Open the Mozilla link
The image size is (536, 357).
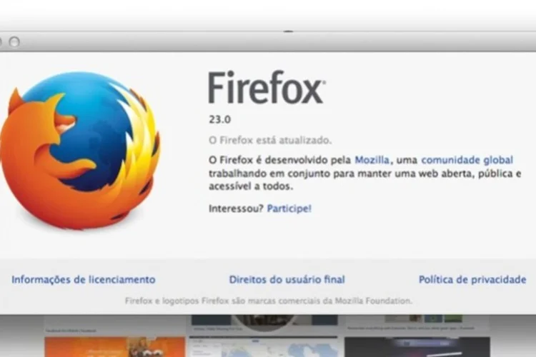coord(372,160)
